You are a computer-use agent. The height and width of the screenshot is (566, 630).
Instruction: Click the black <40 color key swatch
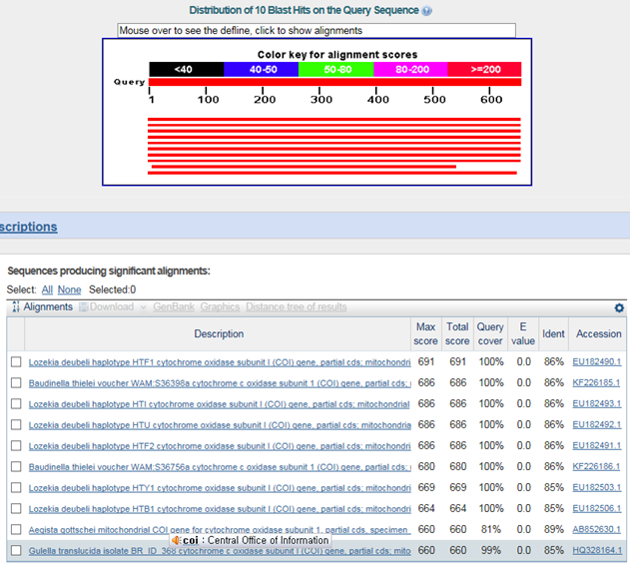(187, 69)
